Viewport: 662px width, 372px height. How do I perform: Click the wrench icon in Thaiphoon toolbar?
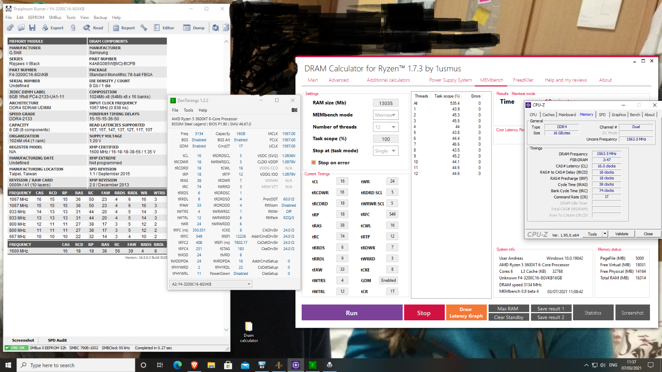tap(144, 28)
